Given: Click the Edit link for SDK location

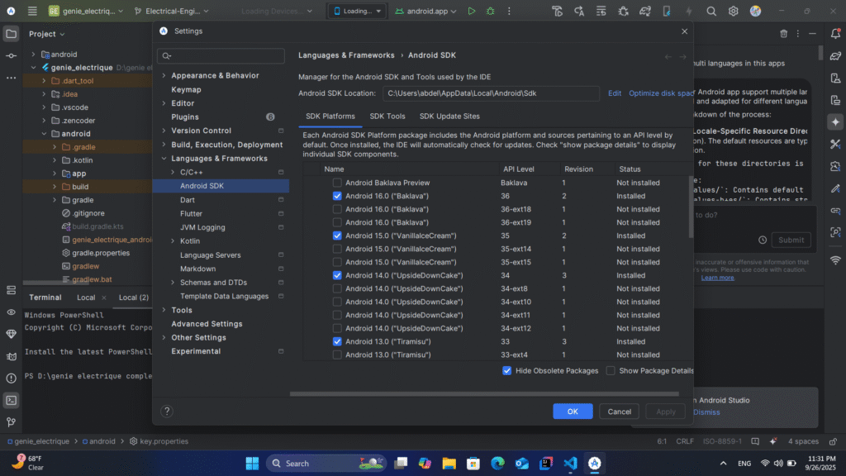Looking at the screenshot, I should click(615, 93).
